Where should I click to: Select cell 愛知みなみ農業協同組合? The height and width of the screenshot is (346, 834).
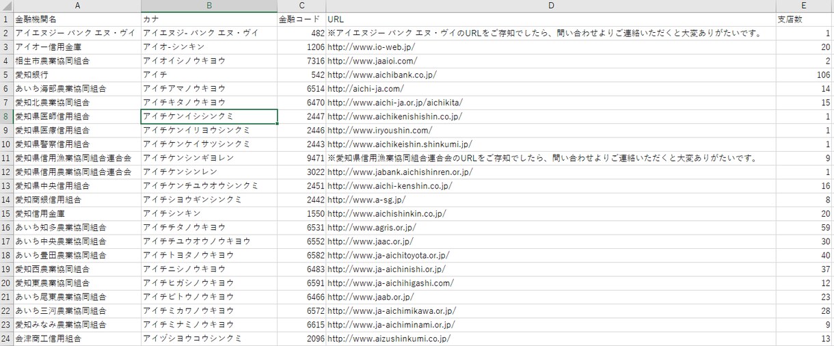pos(77,324)
